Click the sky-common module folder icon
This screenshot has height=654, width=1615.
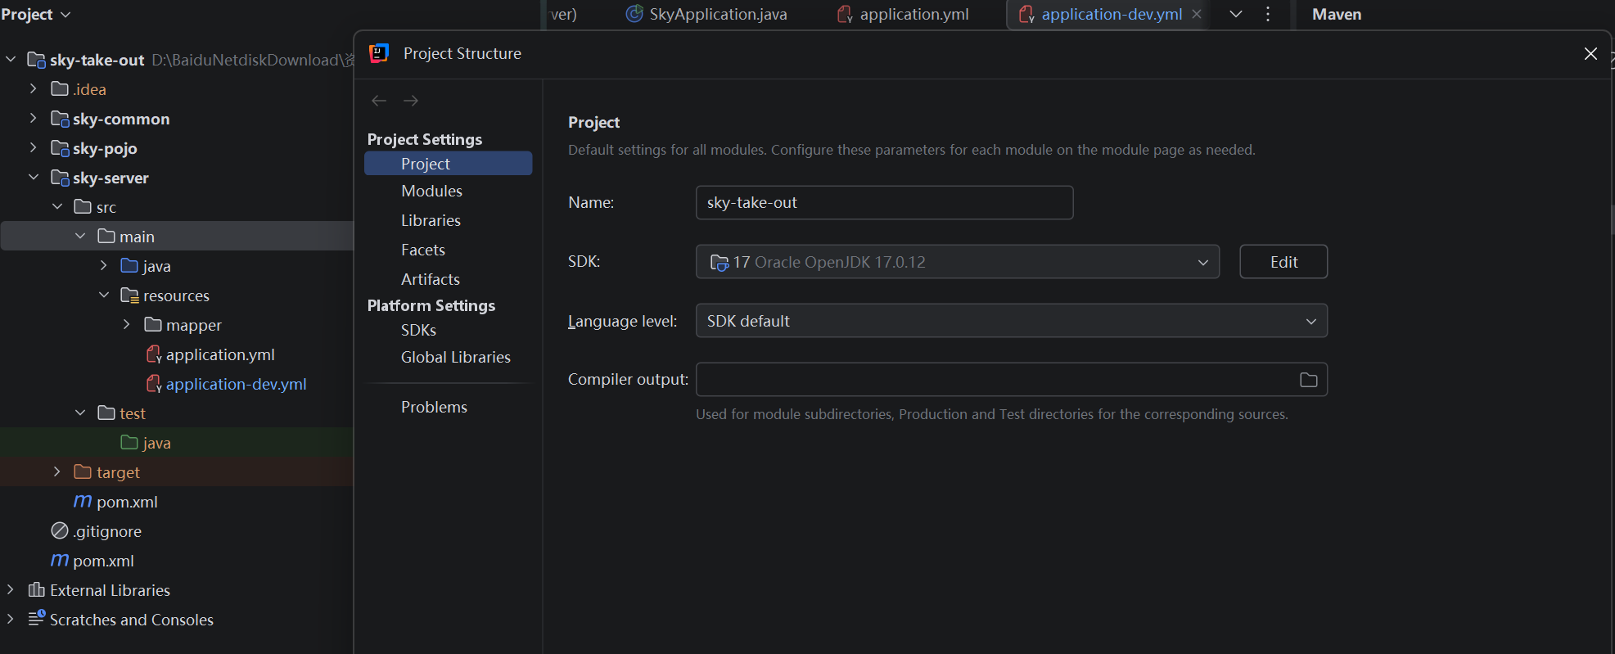pyautogui.click(x=60, y=119)
